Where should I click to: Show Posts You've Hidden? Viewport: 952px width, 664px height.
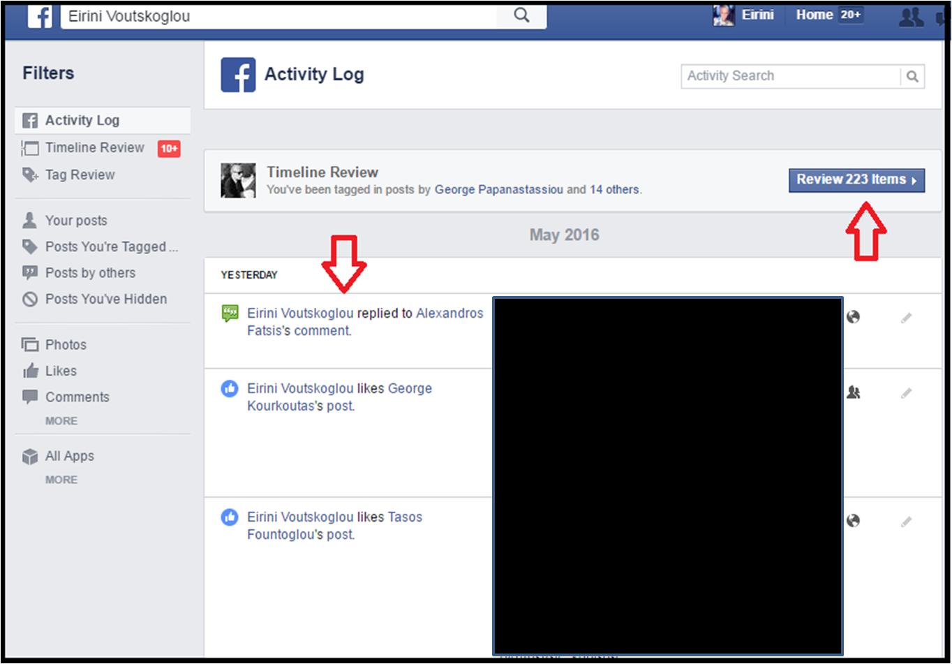click(106, 299)
